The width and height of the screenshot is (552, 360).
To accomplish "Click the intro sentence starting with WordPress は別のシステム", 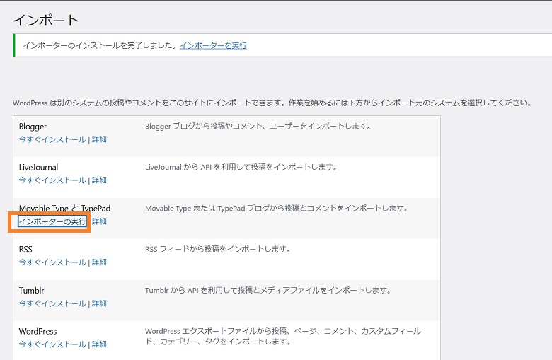I will coord(272,103).
